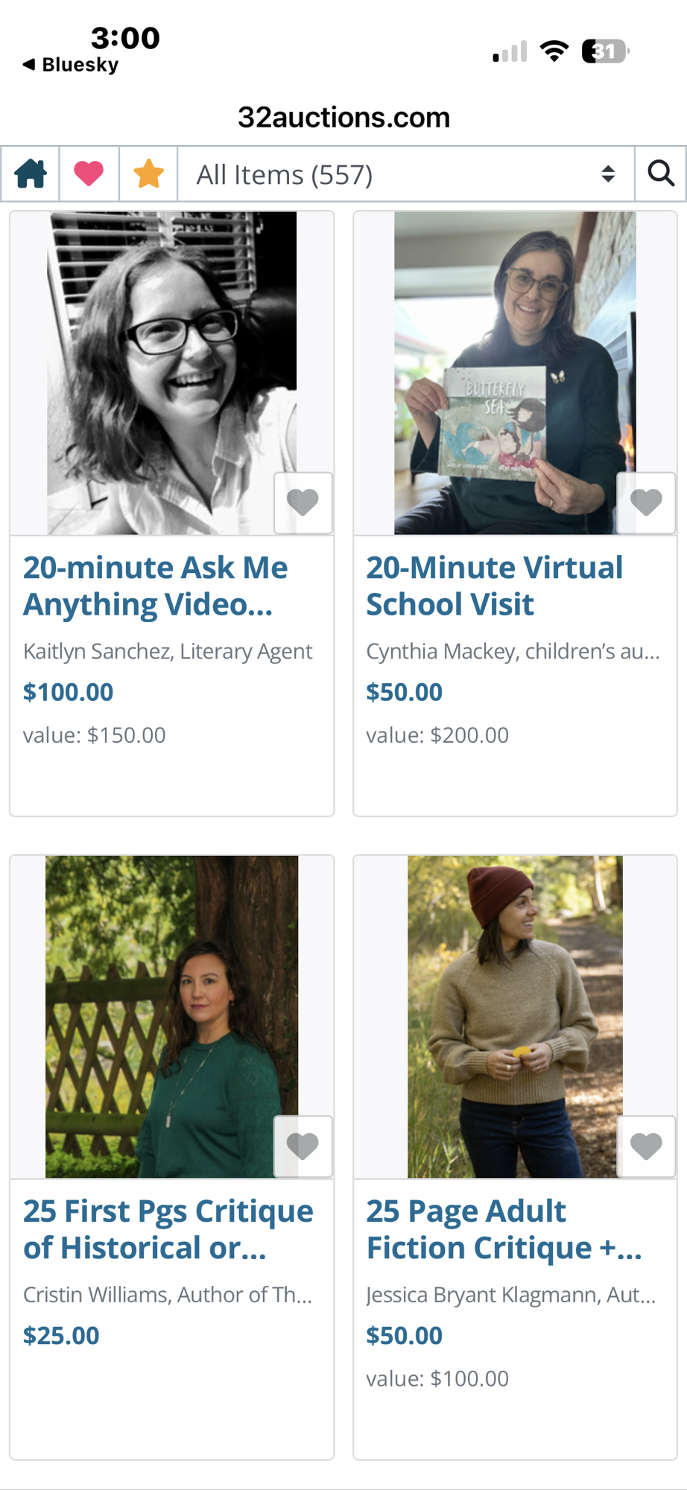Favorite the 25 First Pgs Critique item
Viewport: 687px width, 1490px height.
303,1147
